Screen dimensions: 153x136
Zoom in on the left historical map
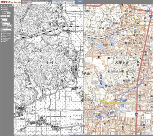click(x=16, y=130)
